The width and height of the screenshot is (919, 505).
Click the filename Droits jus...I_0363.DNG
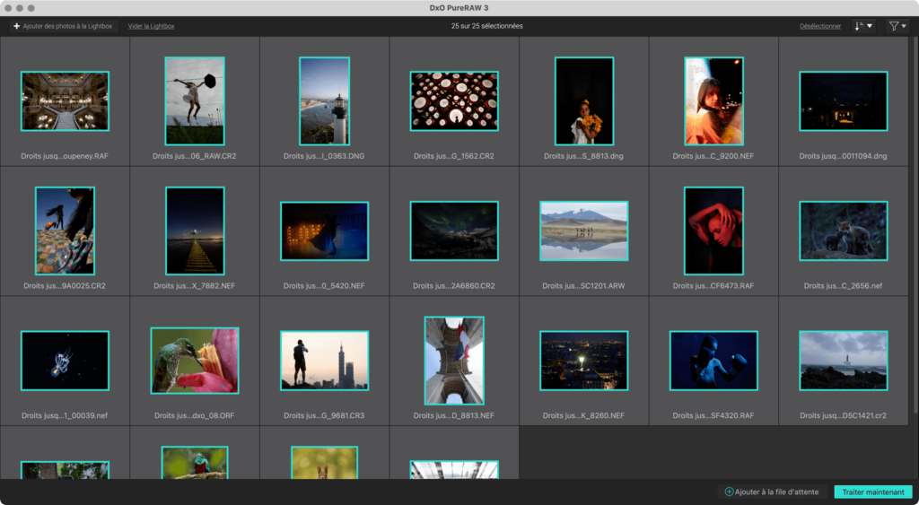click(x=324, y=156)
